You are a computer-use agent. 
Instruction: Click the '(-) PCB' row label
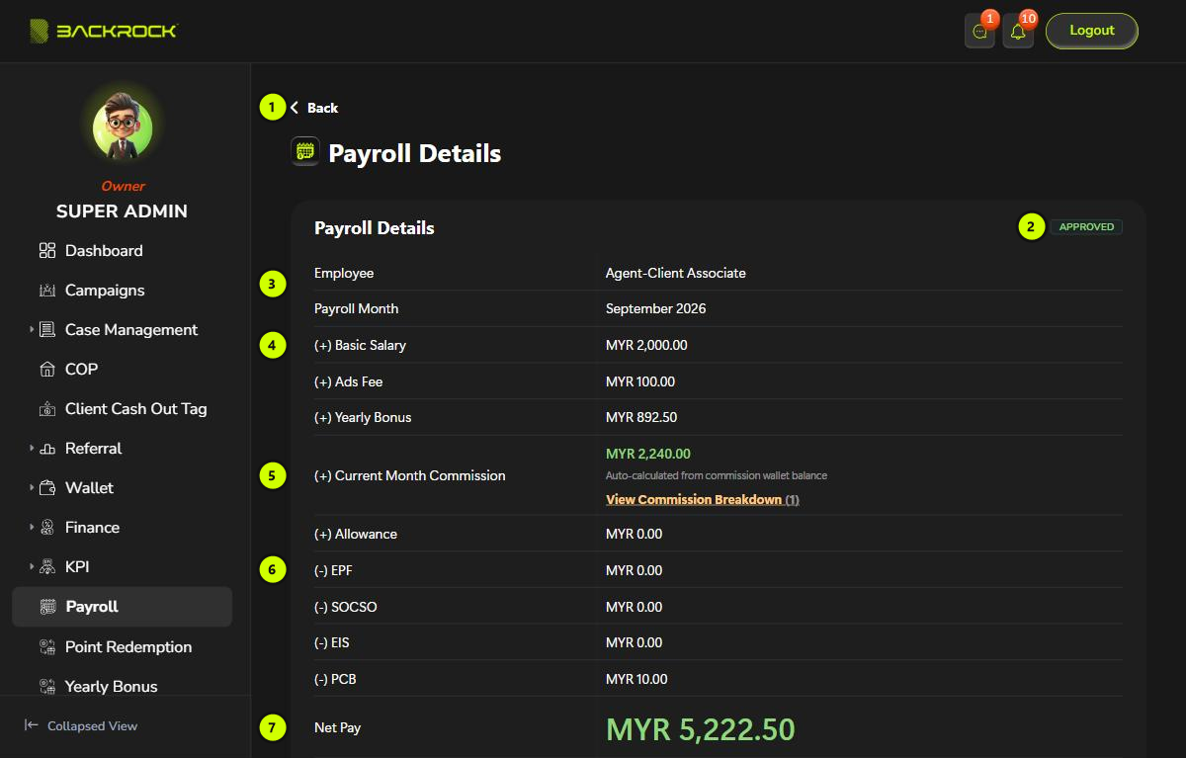click(x=335, y=679)
